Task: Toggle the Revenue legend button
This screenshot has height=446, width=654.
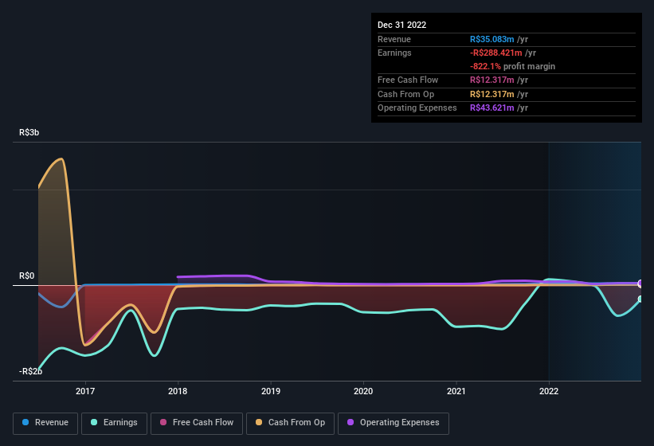Action: point(45,423)
